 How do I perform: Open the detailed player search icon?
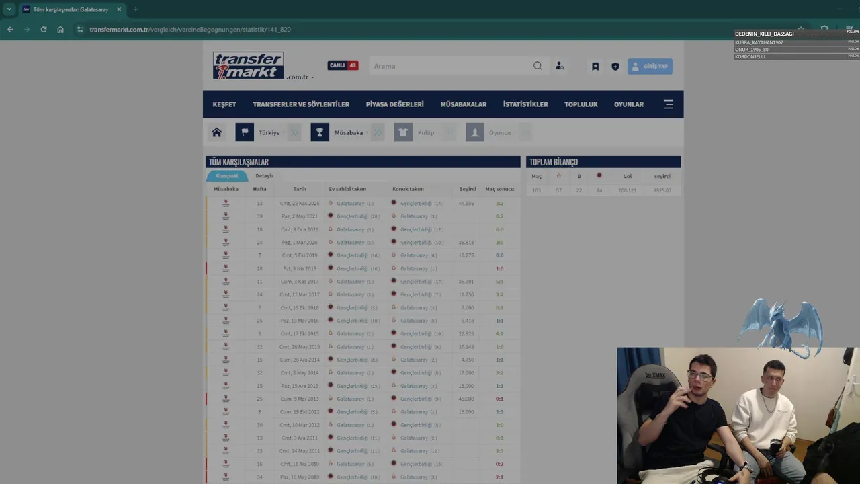point(560,66)
